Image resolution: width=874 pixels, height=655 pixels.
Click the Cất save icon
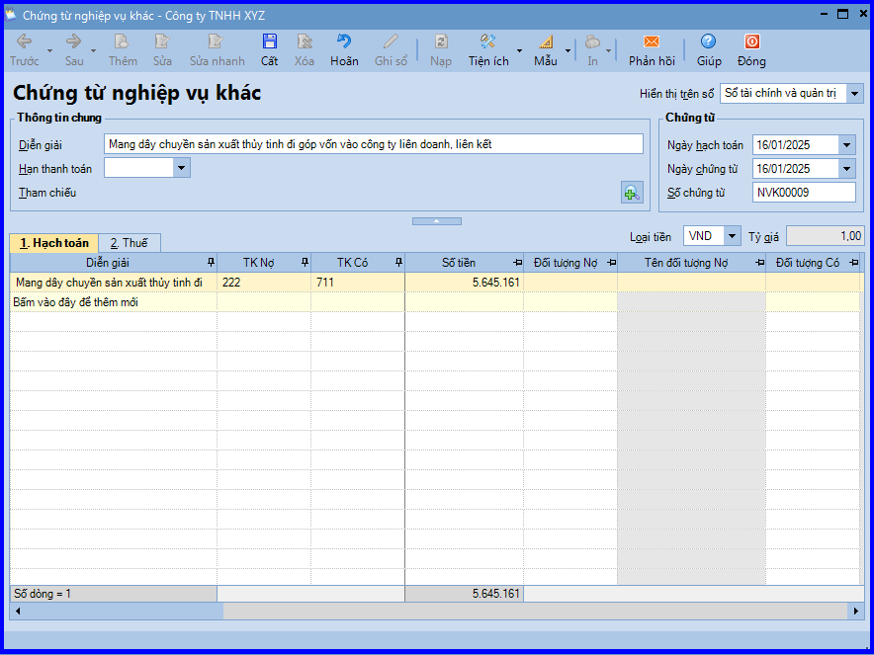point(269,42)
